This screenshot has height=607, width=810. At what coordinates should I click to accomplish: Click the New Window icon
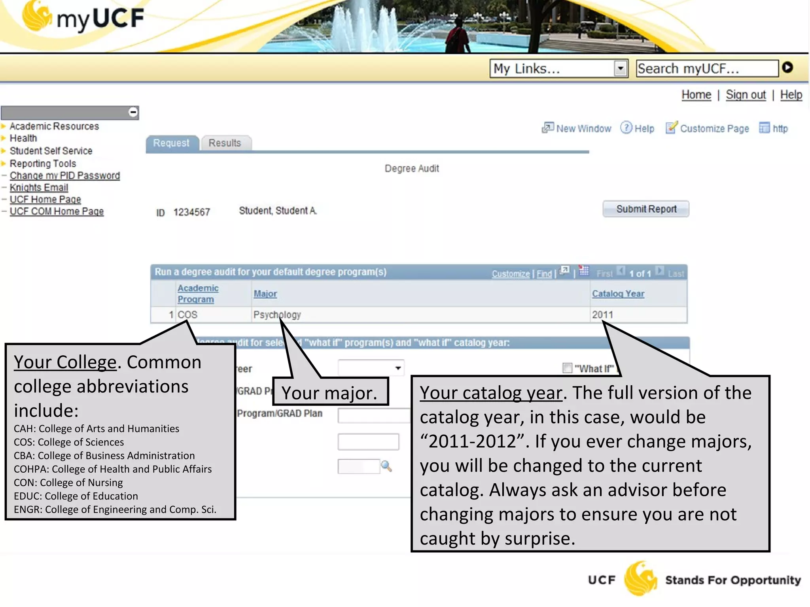point(548,128)
